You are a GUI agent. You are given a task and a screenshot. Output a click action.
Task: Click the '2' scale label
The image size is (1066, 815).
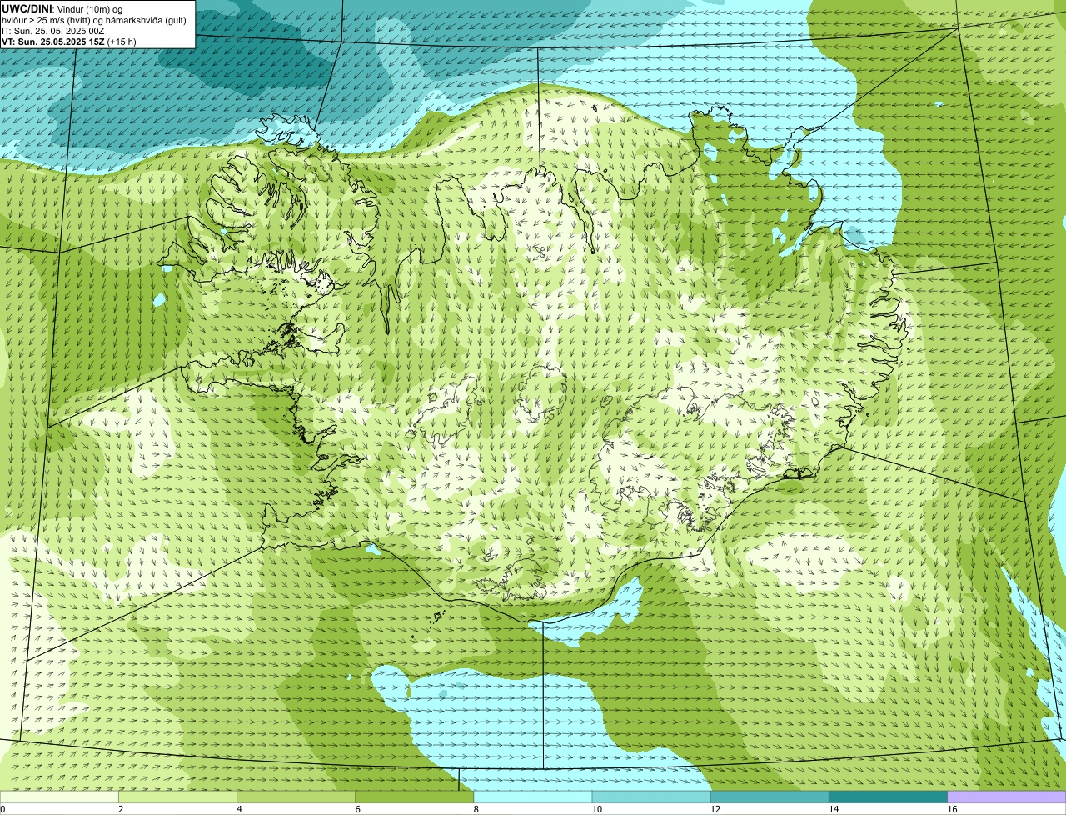(121, 809)
